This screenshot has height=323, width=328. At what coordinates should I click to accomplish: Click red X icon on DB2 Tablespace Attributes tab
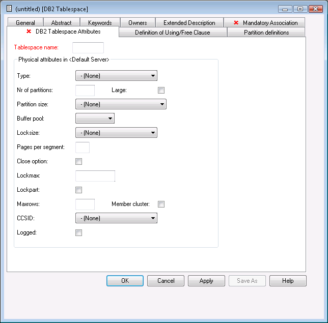(29, 32)
